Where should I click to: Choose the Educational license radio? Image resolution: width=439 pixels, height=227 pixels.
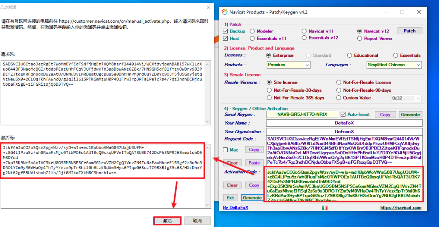pos(350,55)
